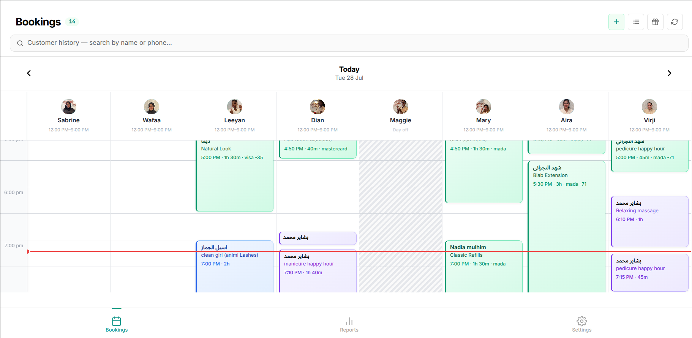
Task: Select Aira's avatar
Action: pyautogui.click(x=567, y=107)
